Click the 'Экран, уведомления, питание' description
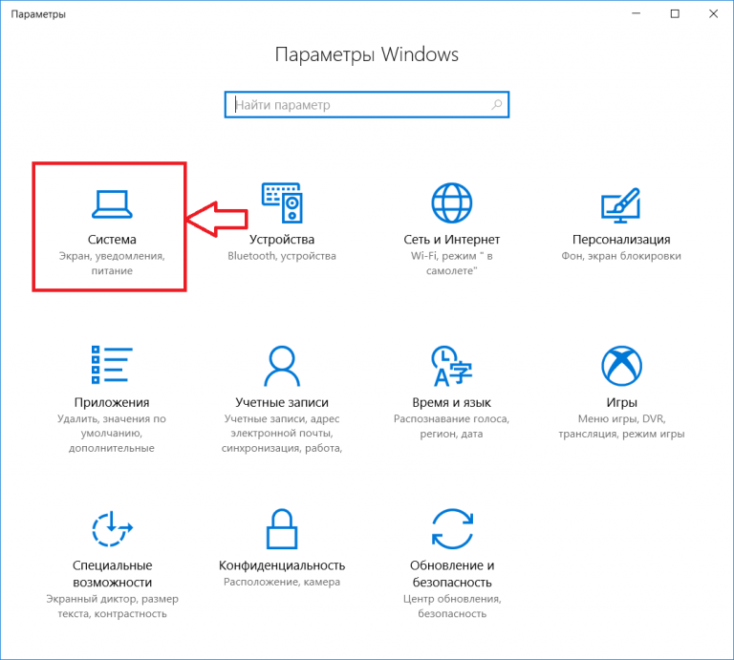 coord(112,264)
